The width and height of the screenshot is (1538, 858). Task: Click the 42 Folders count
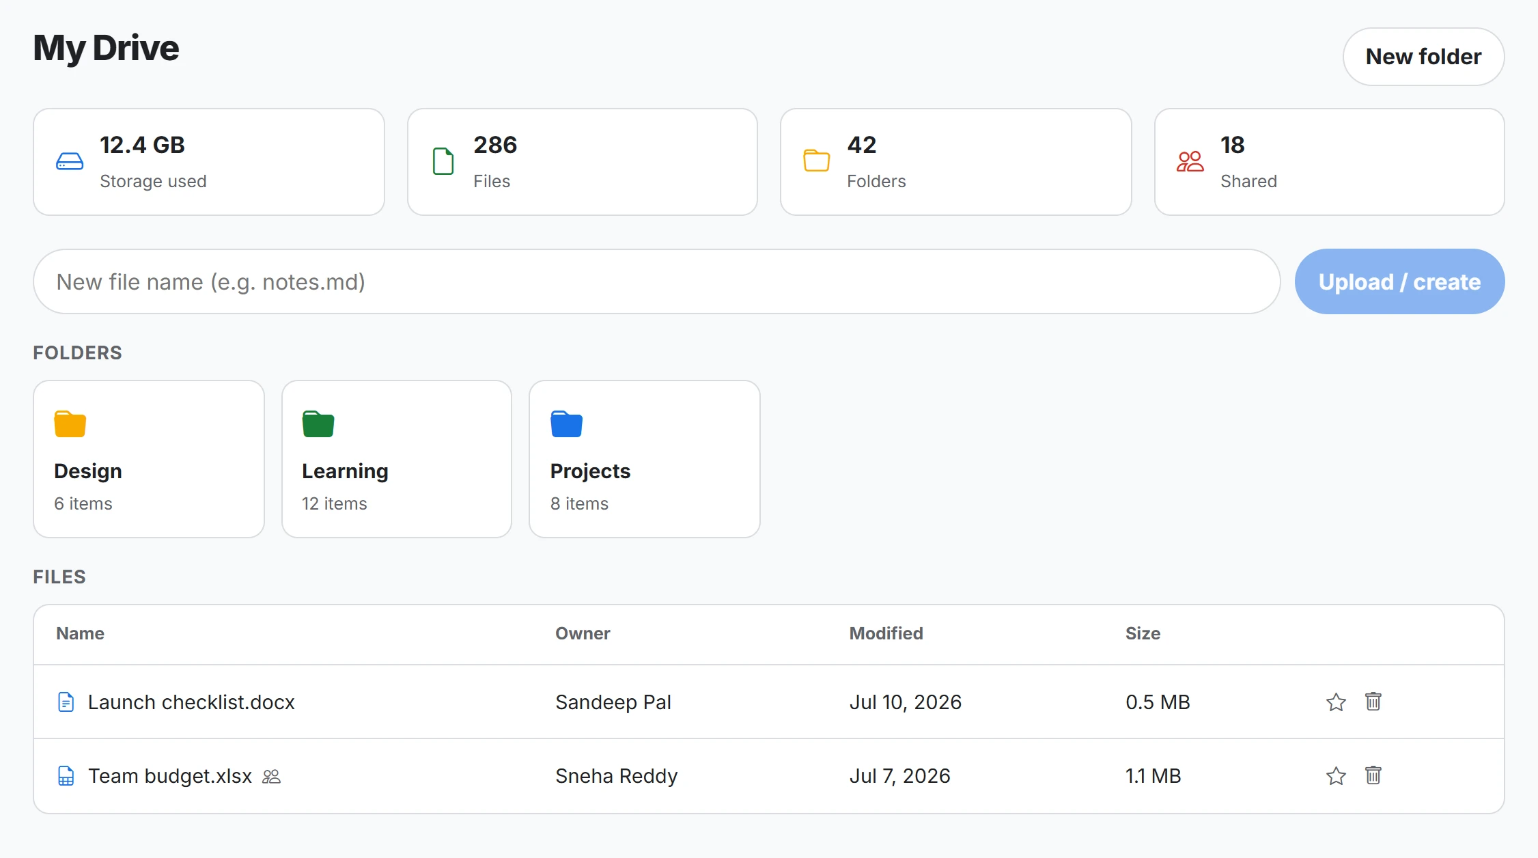click(x=861, y=145)
